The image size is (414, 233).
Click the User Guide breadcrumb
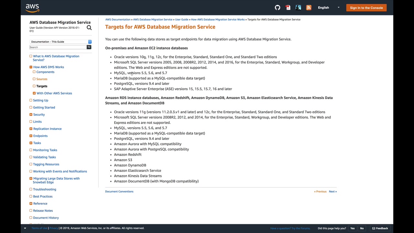(x=182, y=19)
